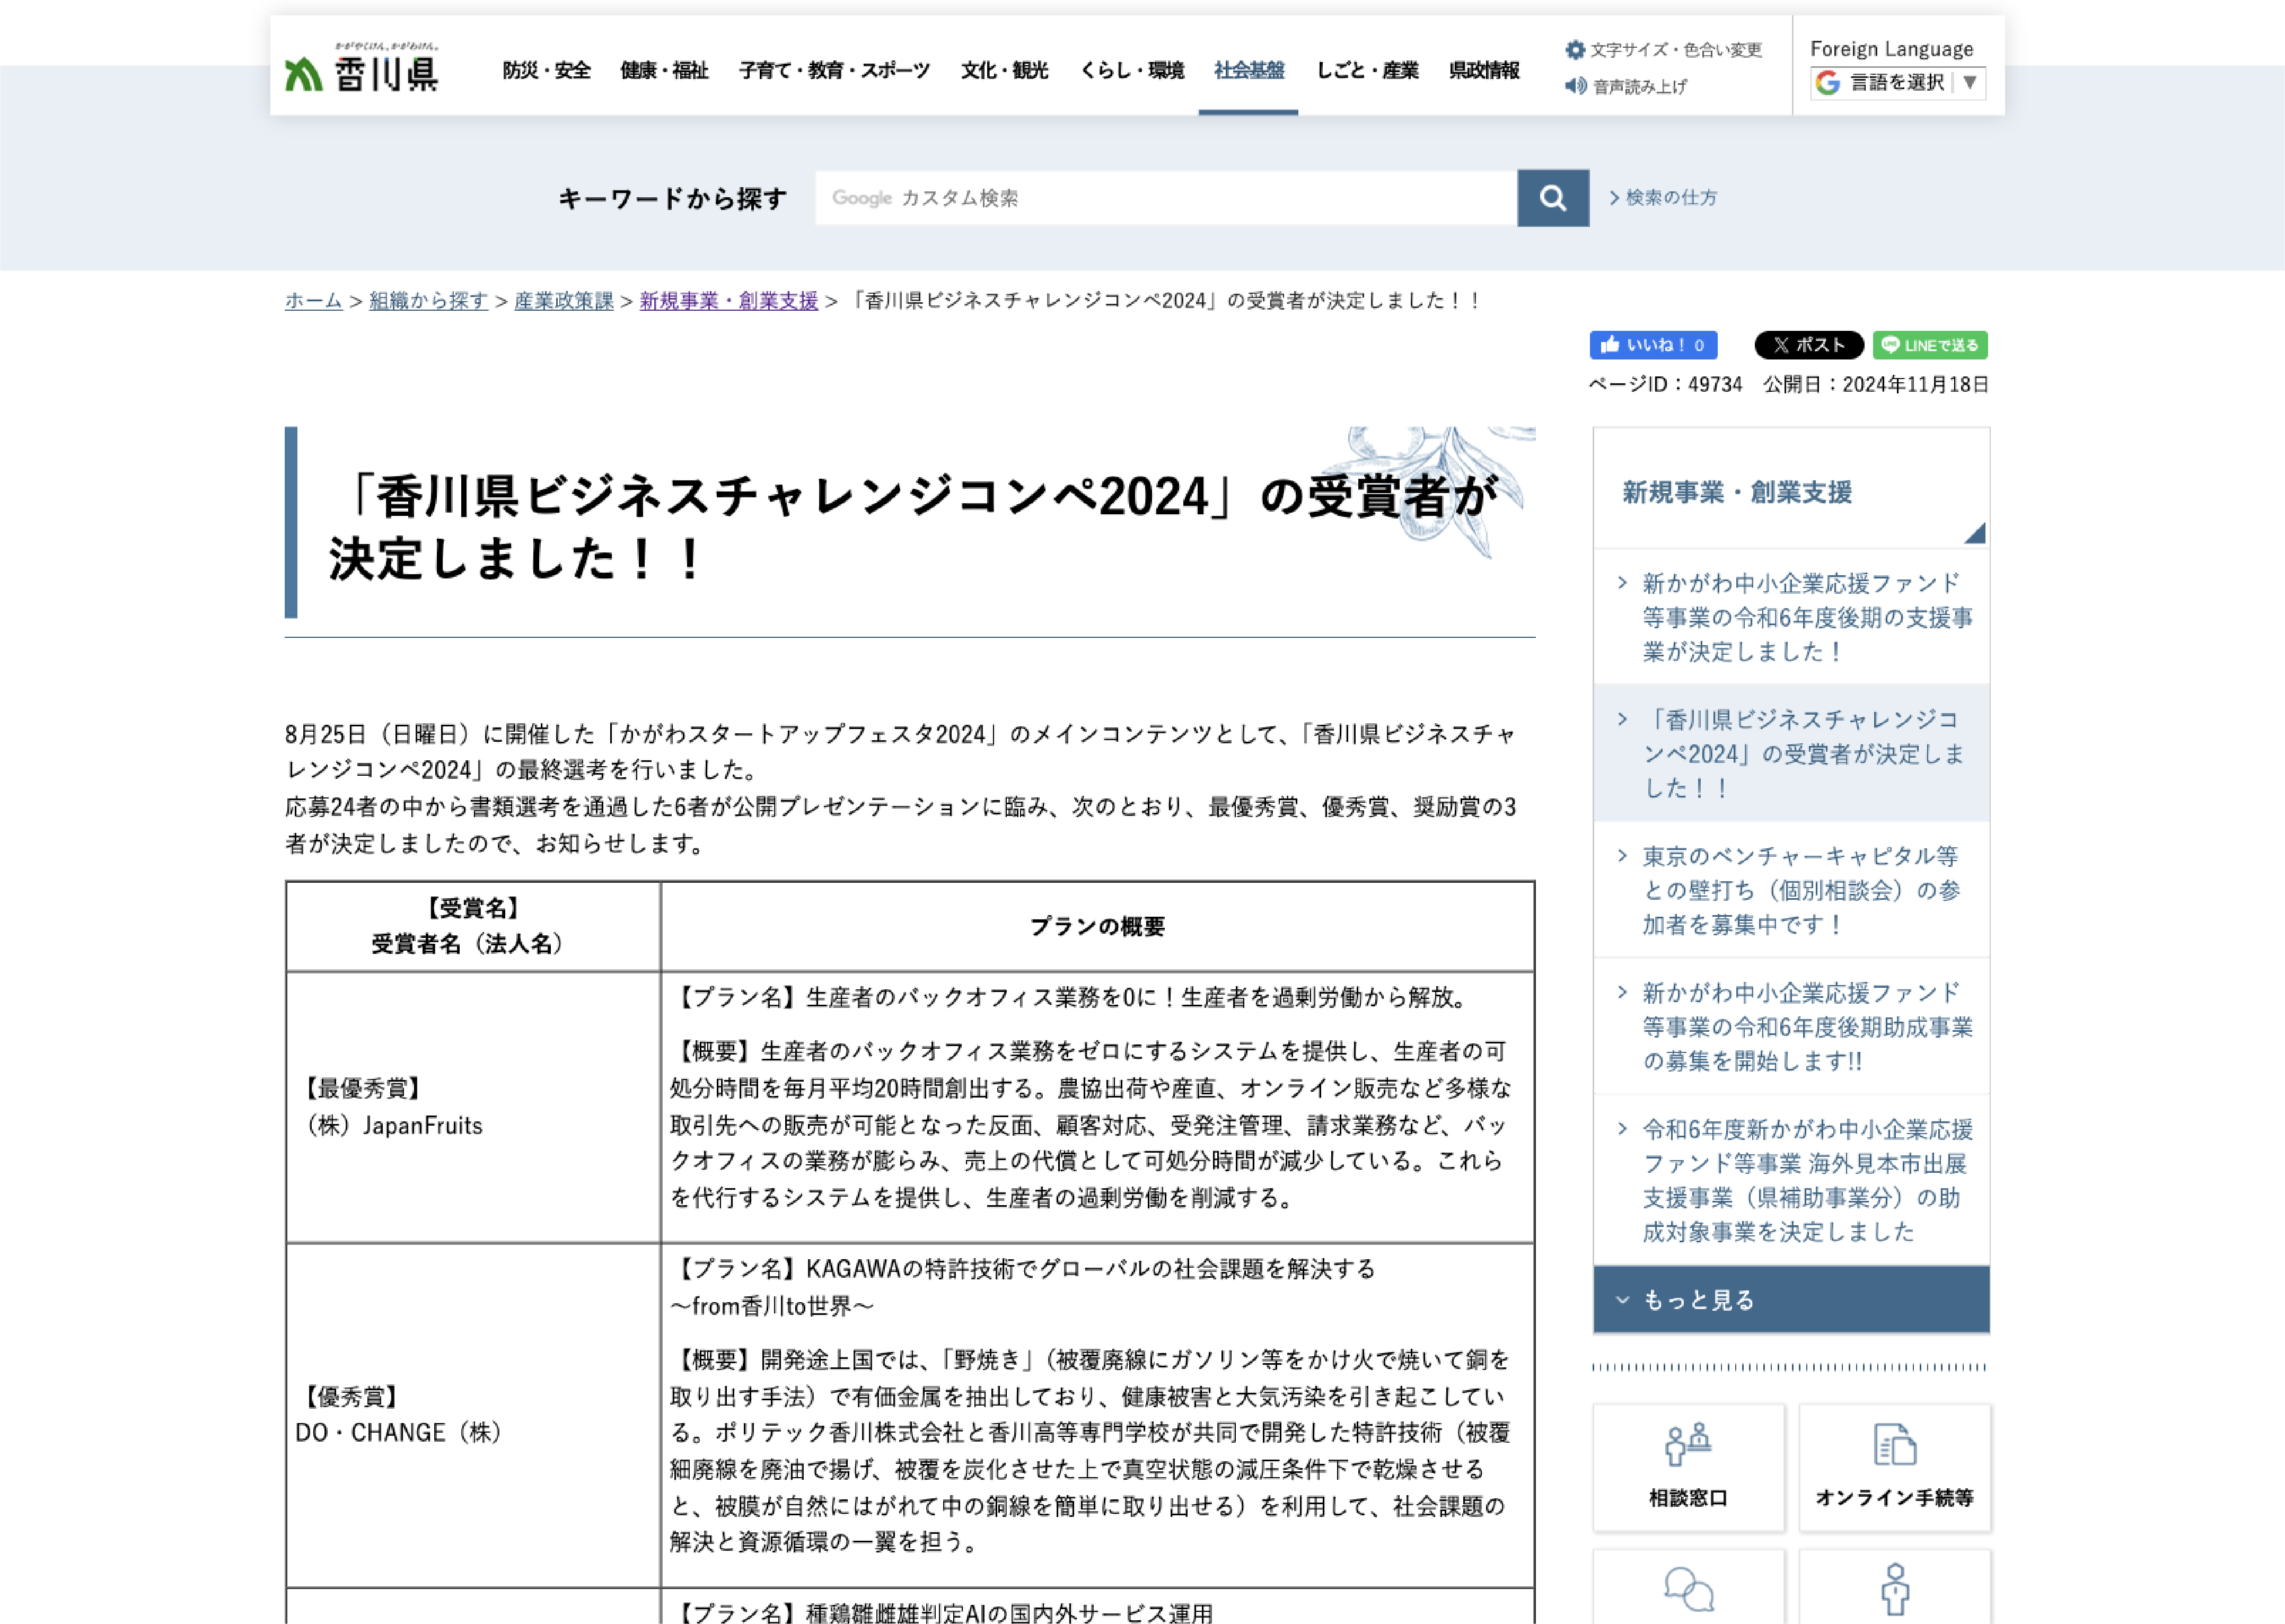Go to 組織から探す breadcrumb
2285x1624 pixels.
[428, 301]
